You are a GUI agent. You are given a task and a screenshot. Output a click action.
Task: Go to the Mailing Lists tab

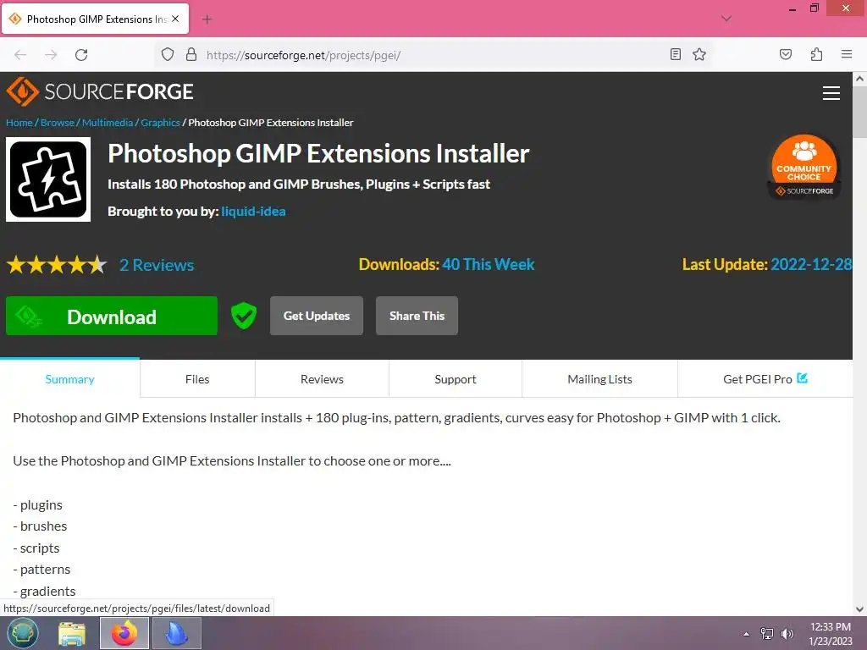(x=599, y=379)
